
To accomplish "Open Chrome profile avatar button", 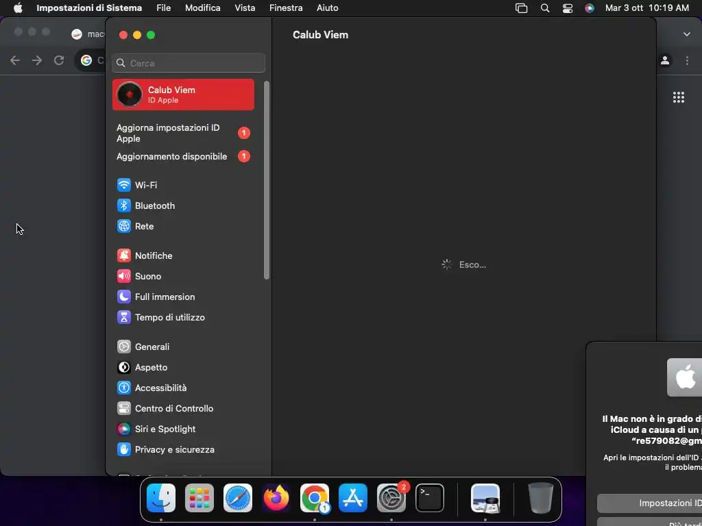I will 665,60.
